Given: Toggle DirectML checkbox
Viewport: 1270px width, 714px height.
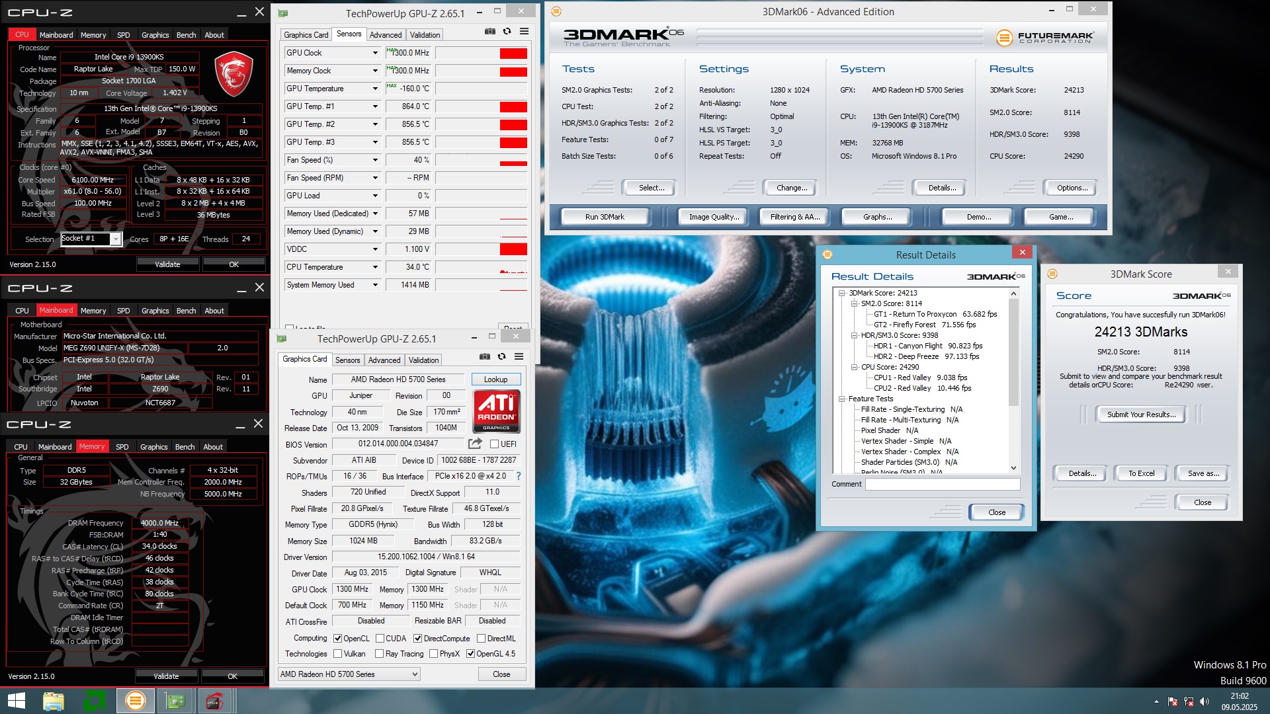Looking at the screenshot, I should pos(481,639).
